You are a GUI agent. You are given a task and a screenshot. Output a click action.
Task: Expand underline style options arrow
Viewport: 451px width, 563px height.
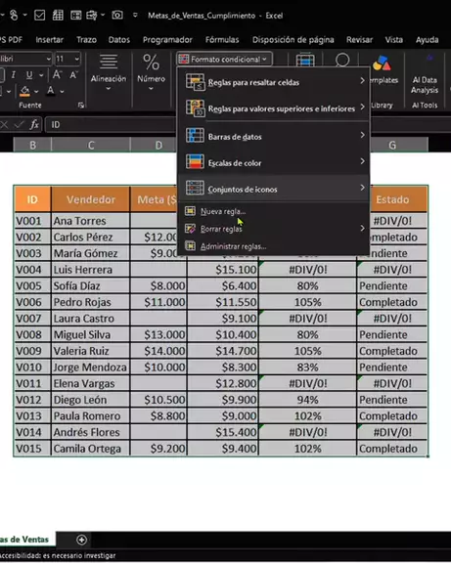pyautogui.click(x=41, y=75)
